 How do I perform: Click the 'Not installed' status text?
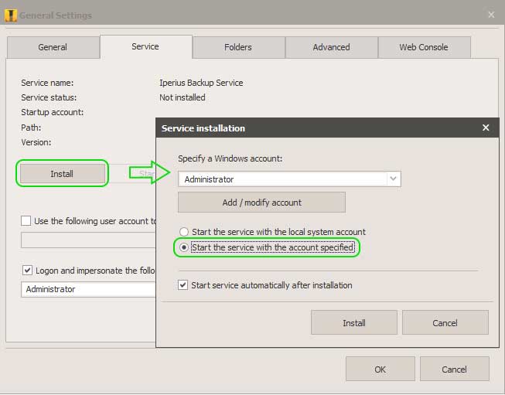[183, 97]
